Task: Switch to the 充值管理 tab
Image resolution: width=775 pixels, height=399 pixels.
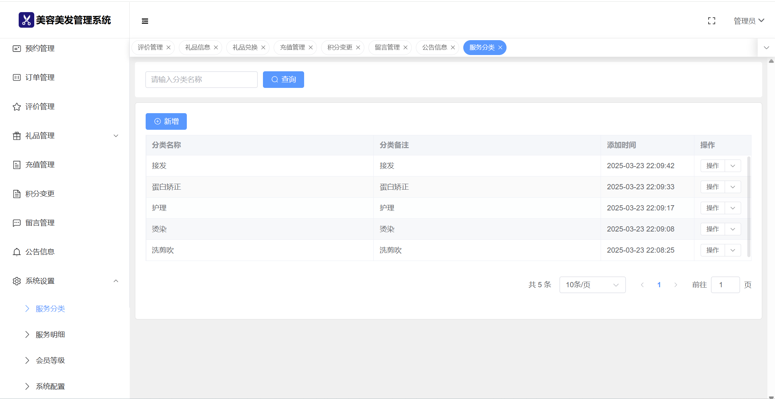Action: click(292, 47)
